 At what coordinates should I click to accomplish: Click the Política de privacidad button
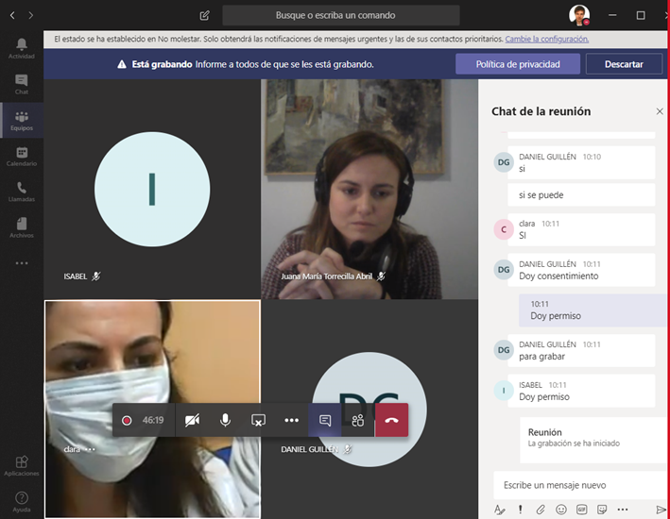click(517, 64)
